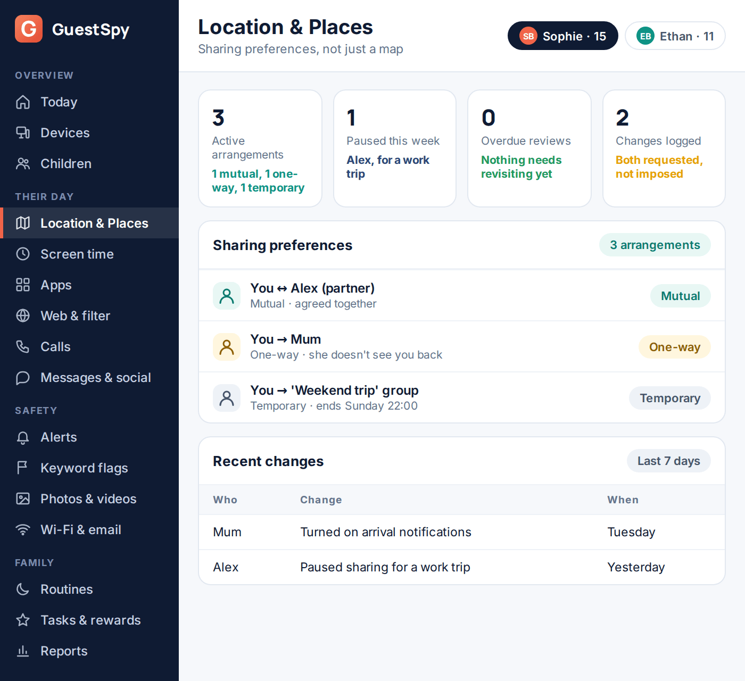Viewport: 745px width, 681px height.
Task: Click 'Temporary · ends Sunday 22:00' text
Action: [334, 406]
